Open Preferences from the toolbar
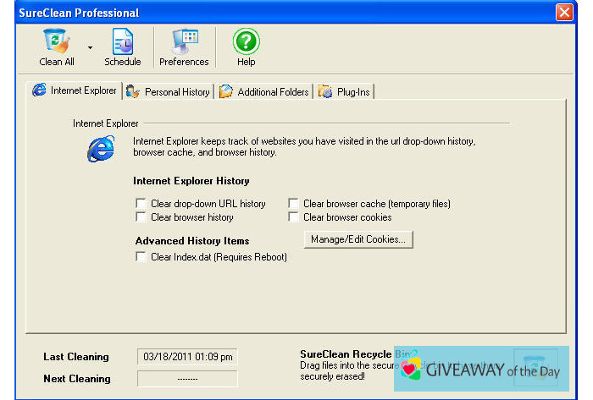 point(184,42)
